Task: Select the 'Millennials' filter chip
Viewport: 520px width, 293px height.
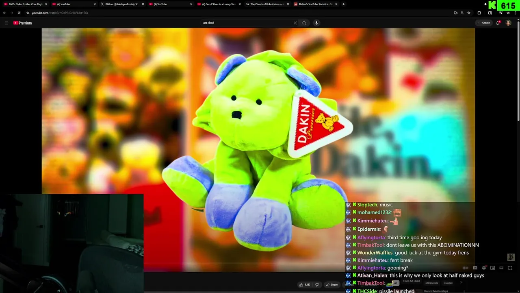Action: coord(431,283)
